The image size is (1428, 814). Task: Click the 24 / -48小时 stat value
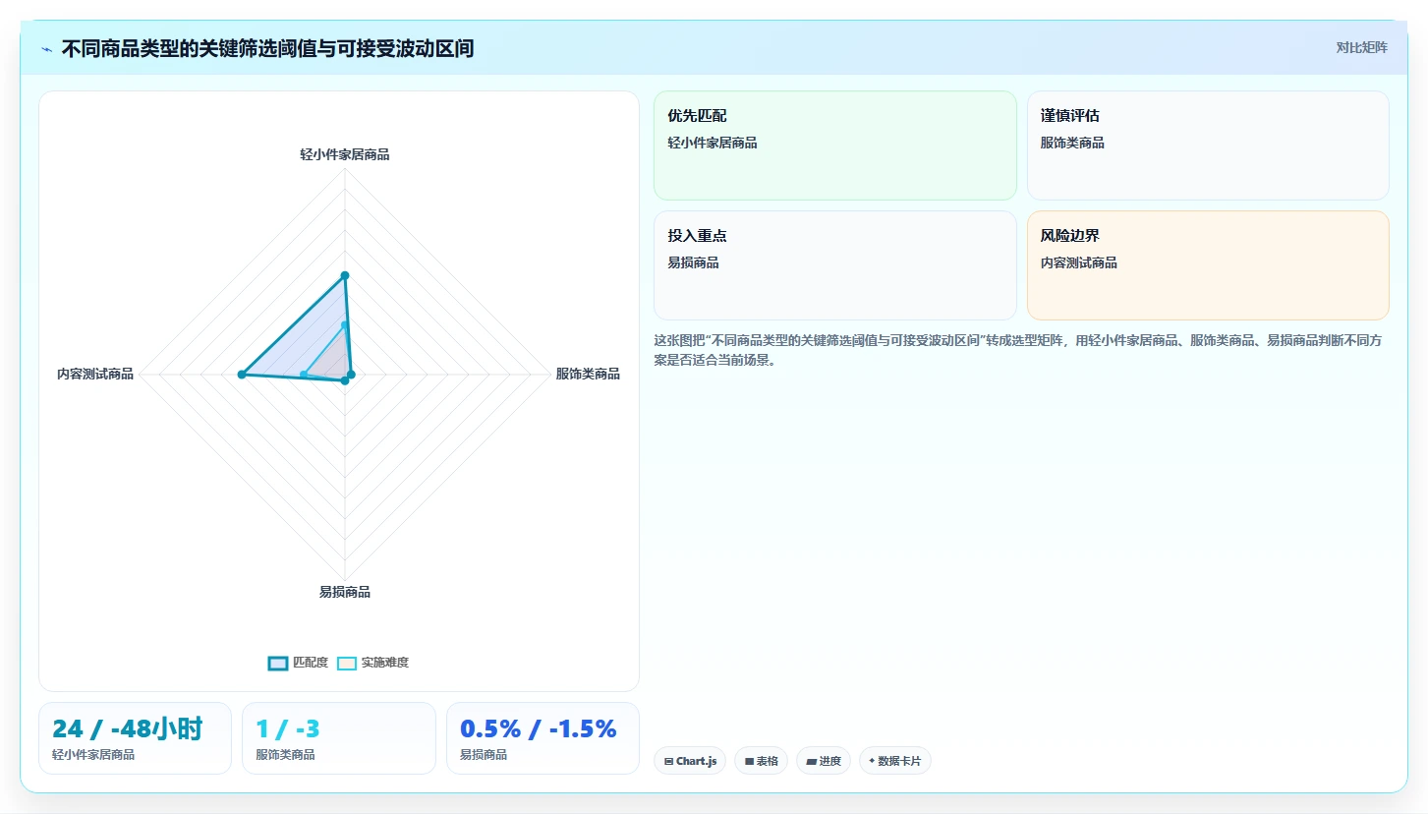(127, 728)
